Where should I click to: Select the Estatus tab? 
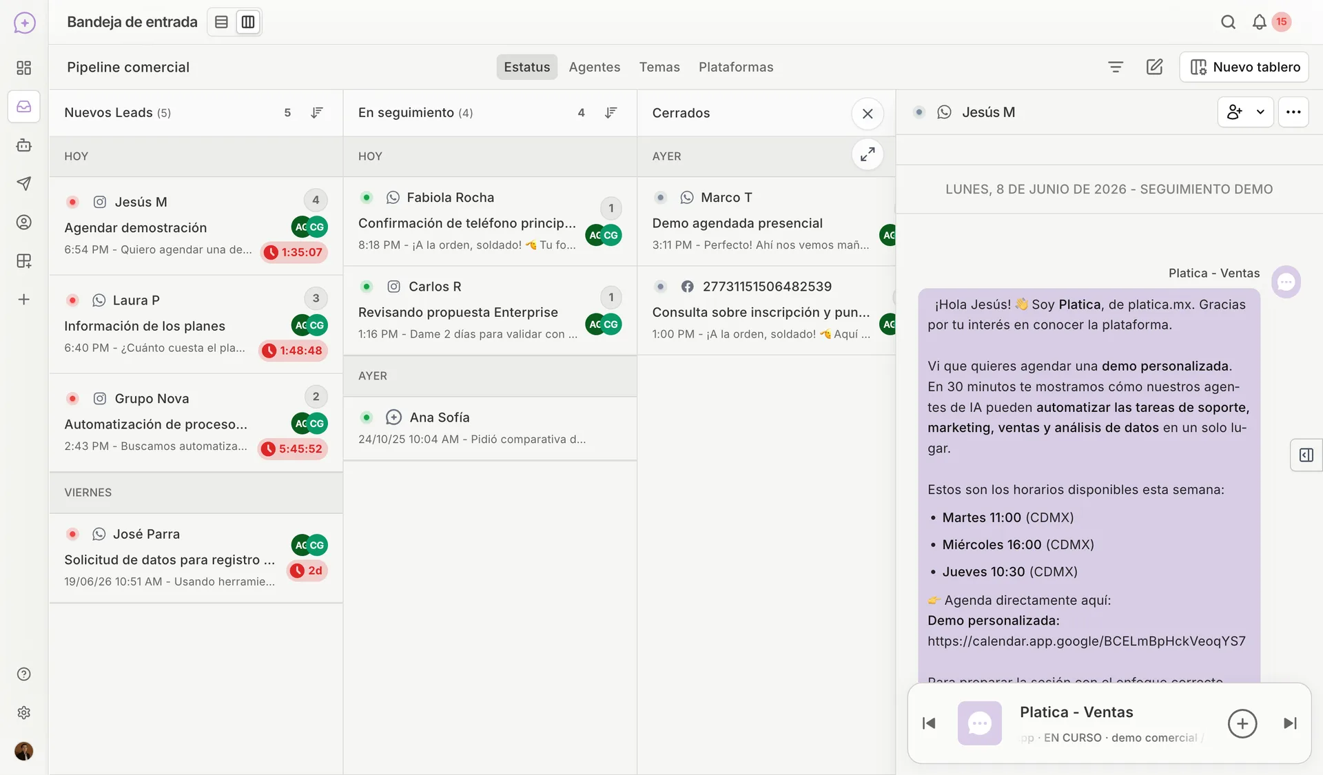526,67
